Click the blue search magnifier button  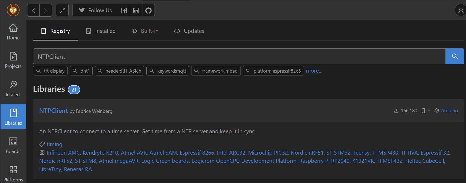(x=455, y=56)
